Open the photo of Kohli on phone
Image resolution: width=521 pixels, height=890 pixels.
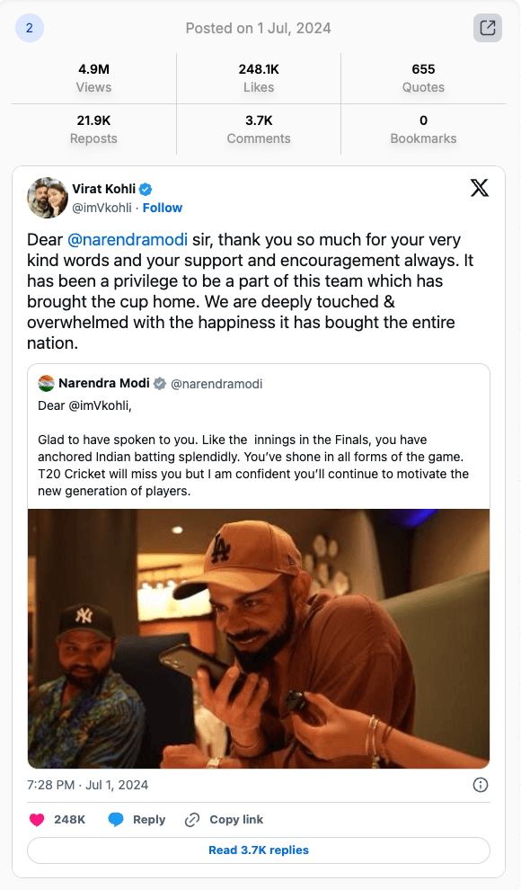click(259, 638)
